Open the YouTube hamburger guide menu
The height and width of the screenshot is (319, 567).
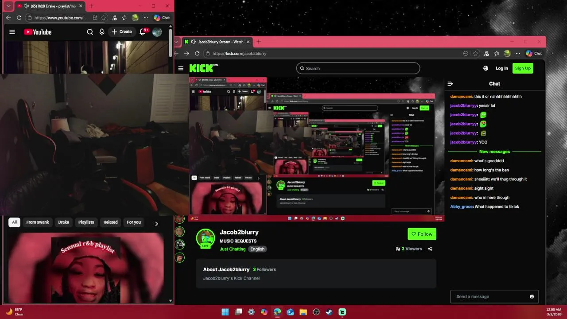pos(12,32)
